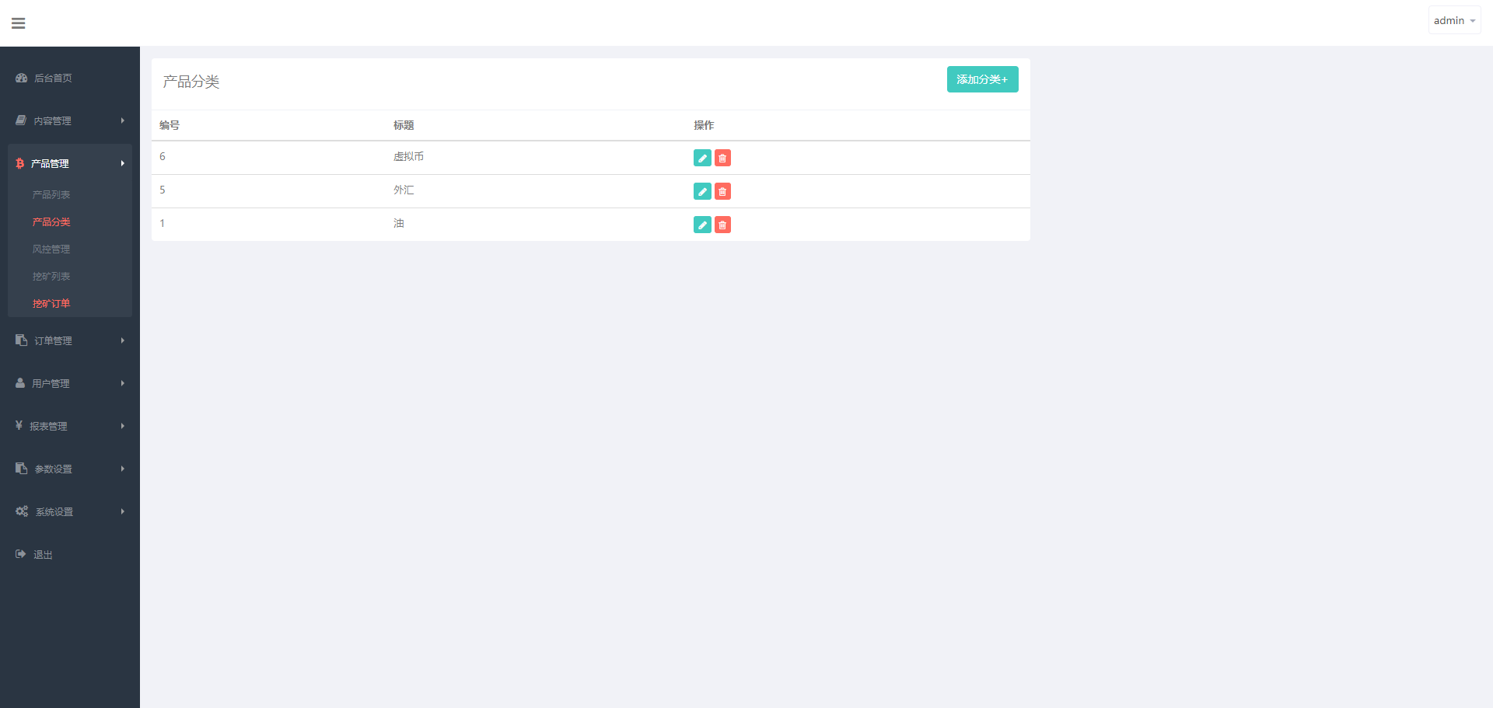Click the 订单管理 clipboard icon
Viewport: 1493px width, 708px height.
[x=21, y=340]
